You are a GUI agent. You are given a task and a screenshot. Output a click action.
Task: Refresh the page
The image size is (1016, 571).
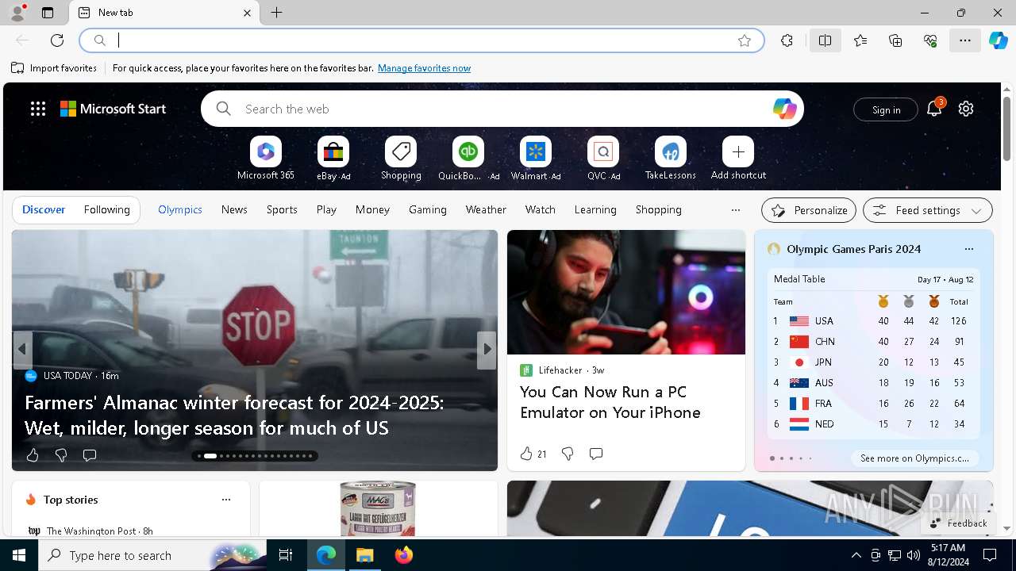click(x=57, y=40)
